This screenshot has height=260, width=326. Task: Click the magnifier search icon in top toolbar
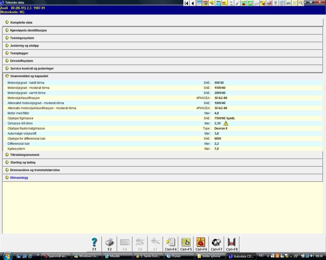pyautogui.click(x=301, y=3)
